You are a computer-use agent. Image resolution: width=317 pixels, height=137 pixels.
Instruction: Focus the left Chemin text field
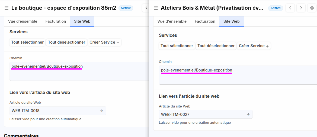[79, 71]
